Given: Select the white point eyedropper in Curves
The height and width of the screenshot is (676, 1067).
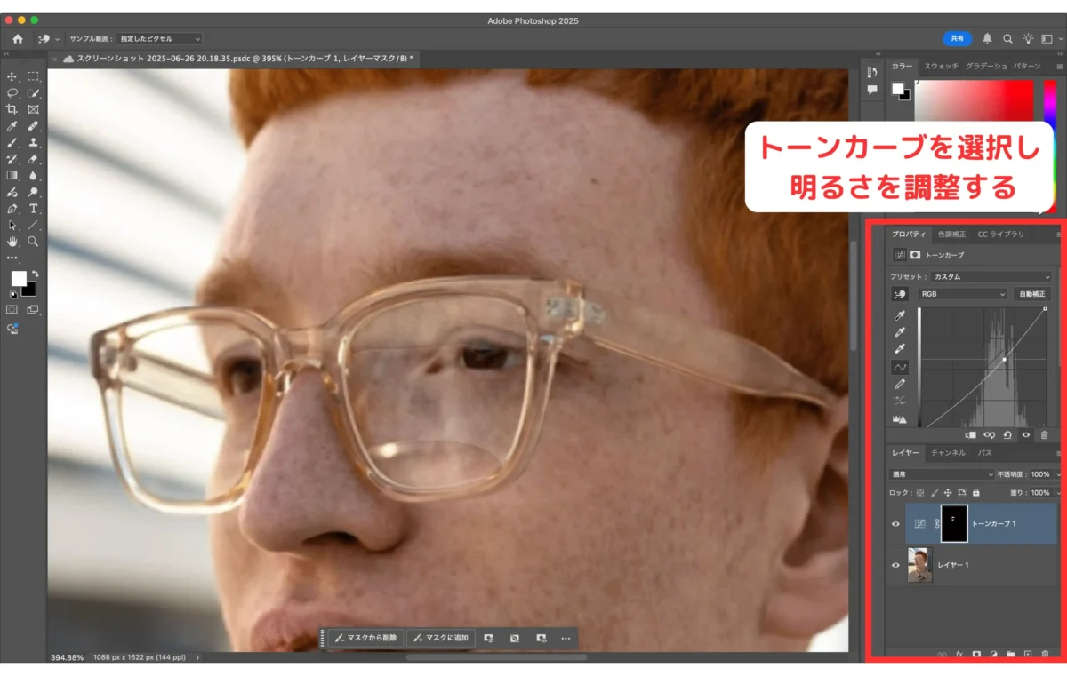Looking at the screenshot, I should tap(900, 349).
